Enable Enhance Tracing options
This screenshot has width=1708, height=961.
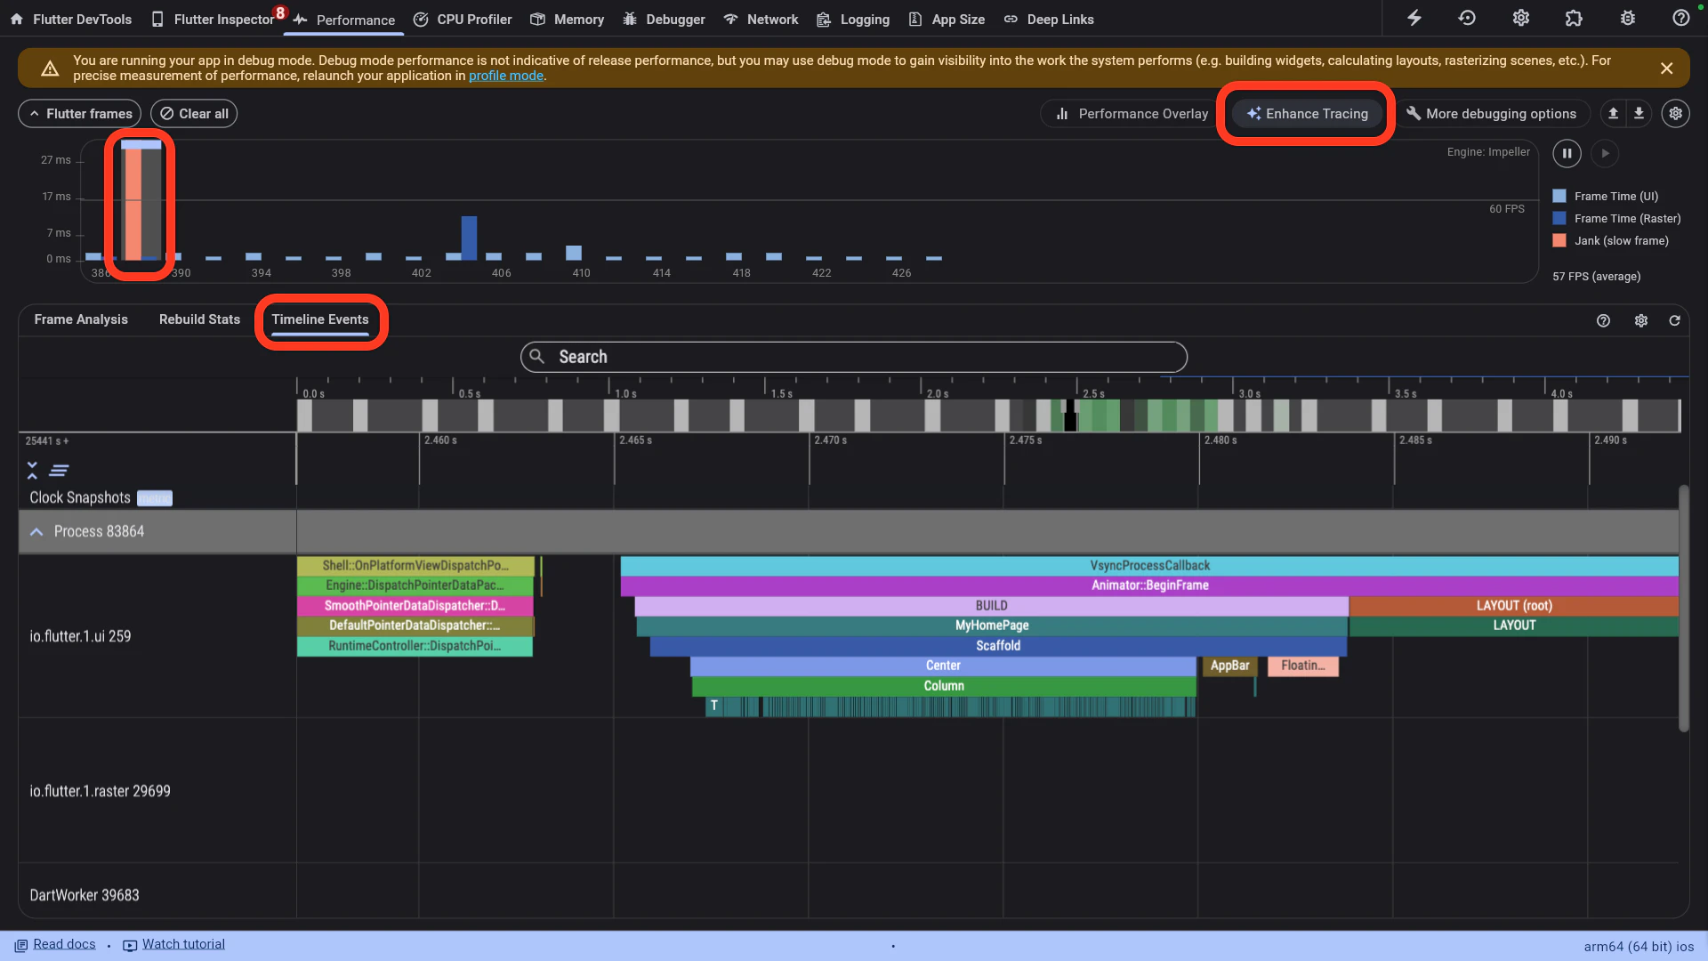point(1306,113)
